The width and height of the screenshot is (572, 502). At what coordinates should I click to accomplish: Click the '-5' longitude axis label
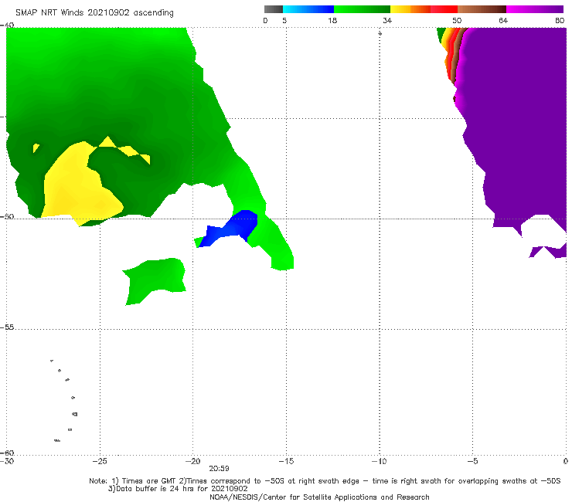click(x=472, y=461)
